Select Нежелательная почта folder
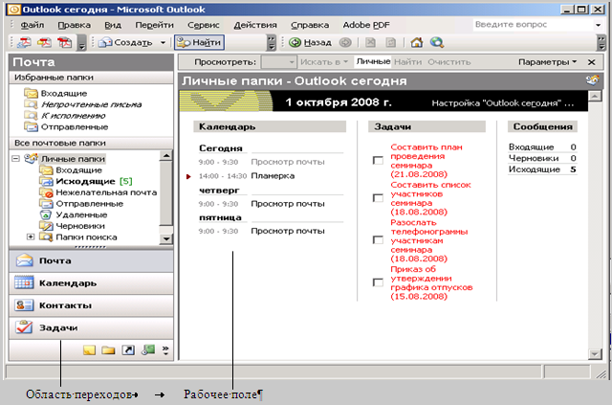 point(106,192)
